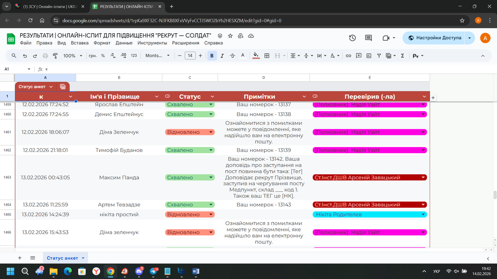
Task: Open the zoom level dropdown
Action: (x=73, y=56)
